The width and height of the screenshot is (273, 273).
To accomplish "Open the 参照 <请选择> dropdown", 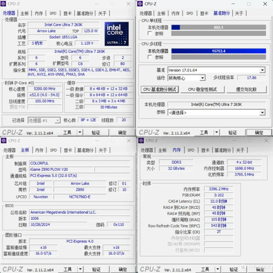I will (x=262, y=112).
